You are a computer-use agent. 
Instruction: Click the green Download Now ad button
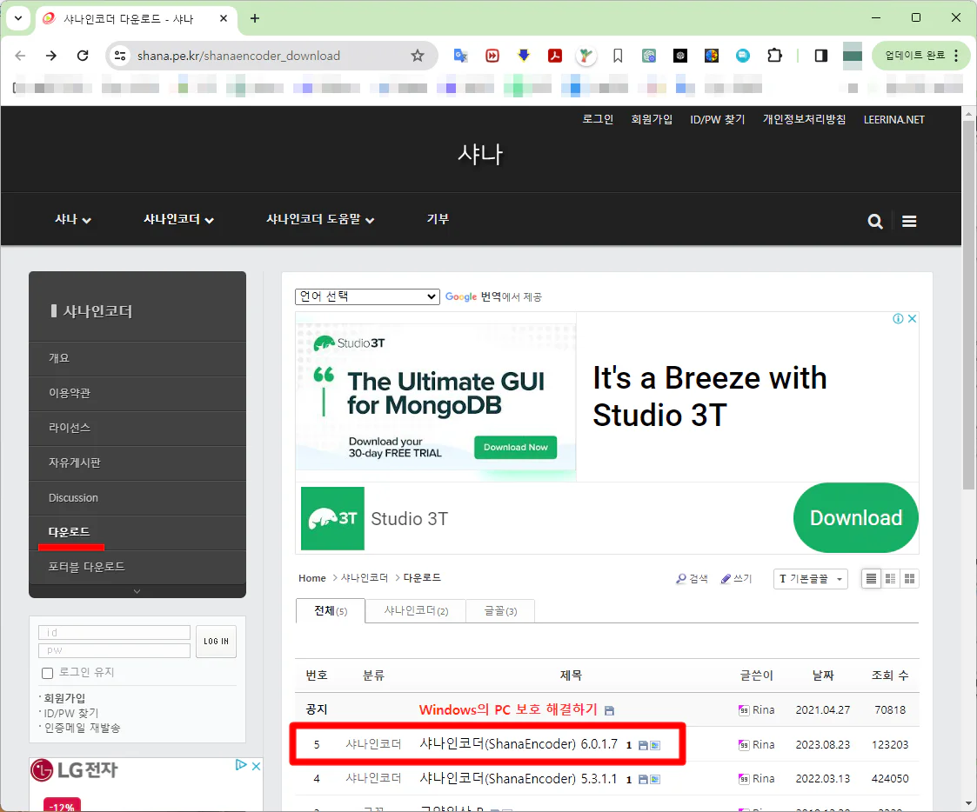(x=515, y=447)
